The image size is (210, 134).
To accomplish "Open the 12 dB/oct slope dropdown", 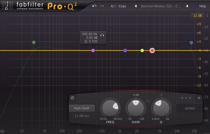I will [82, 116].
